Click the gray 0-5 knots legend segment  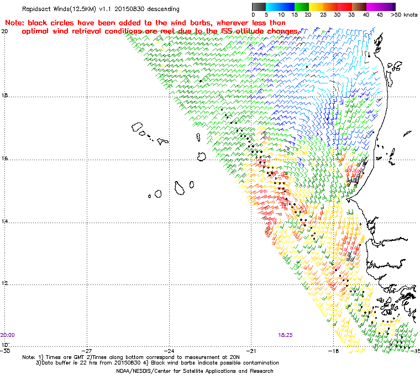(x=259, y=7)
